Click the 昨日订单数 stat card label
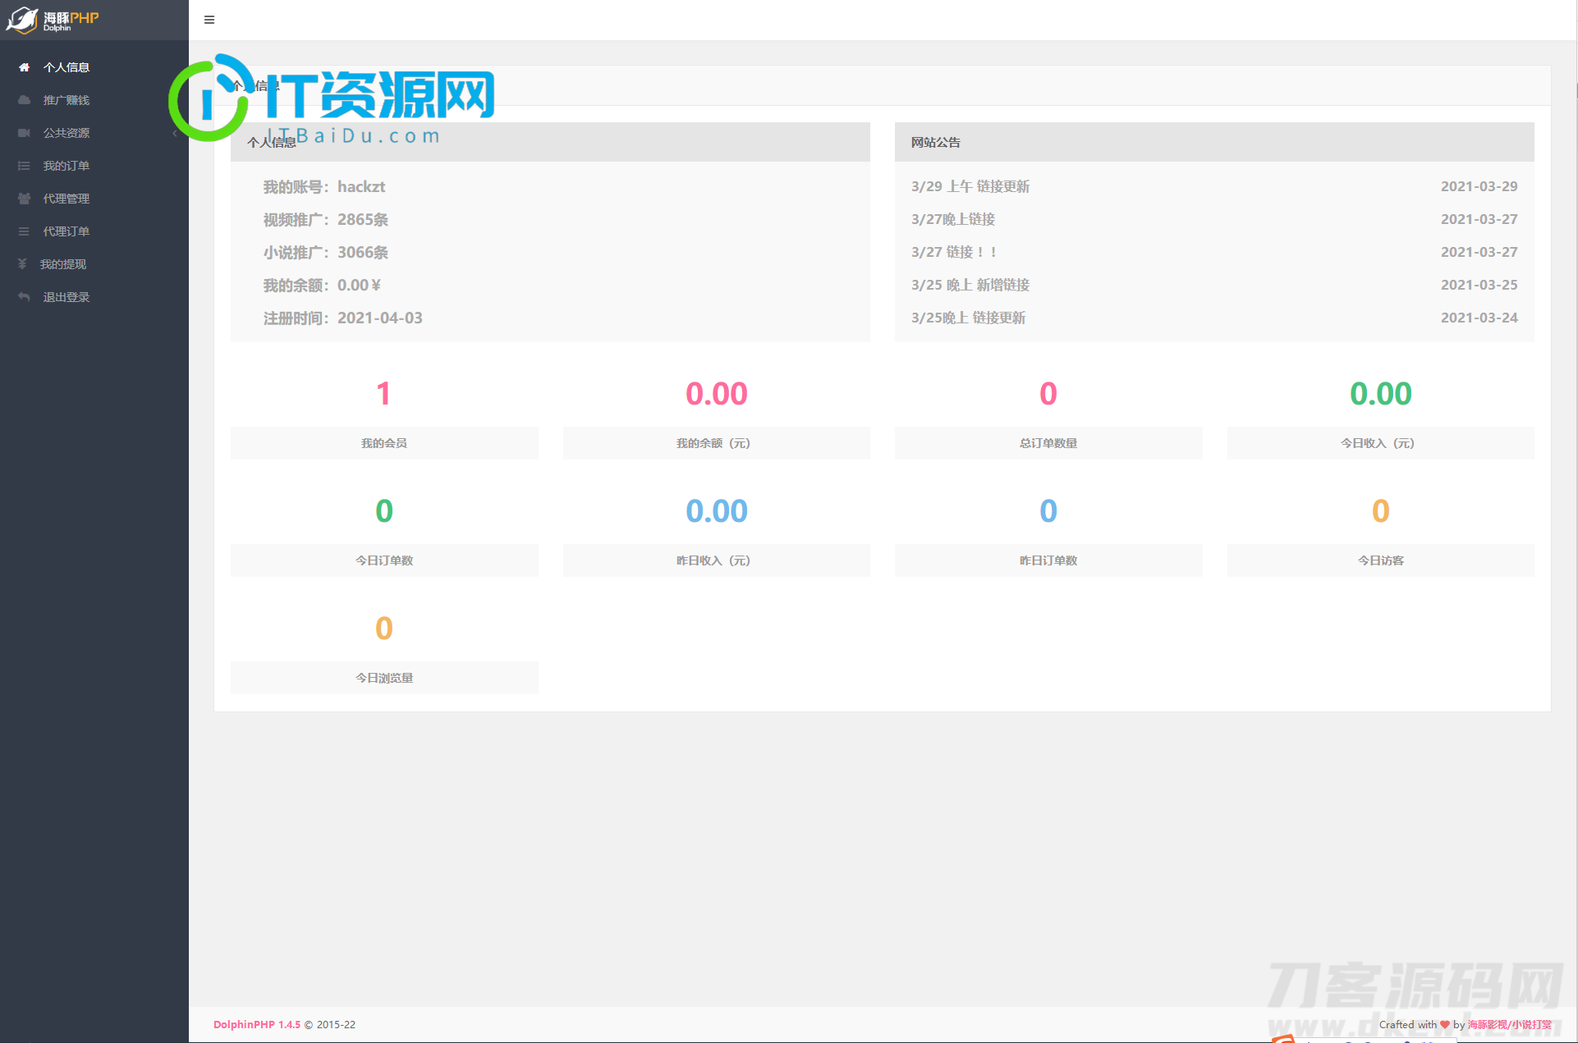The height and width of the screenshot is (1043, 1578). pyautogui.click(x=1048, y=560)
